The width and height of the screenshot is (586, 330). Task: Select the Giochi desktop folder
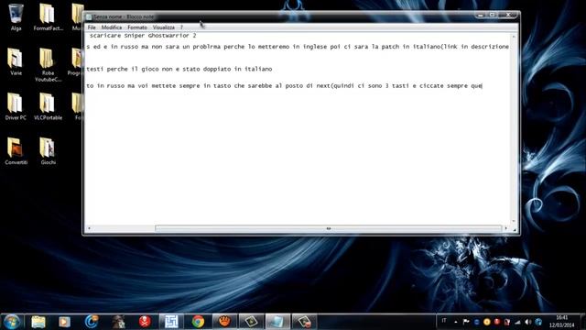click(48, 150)
